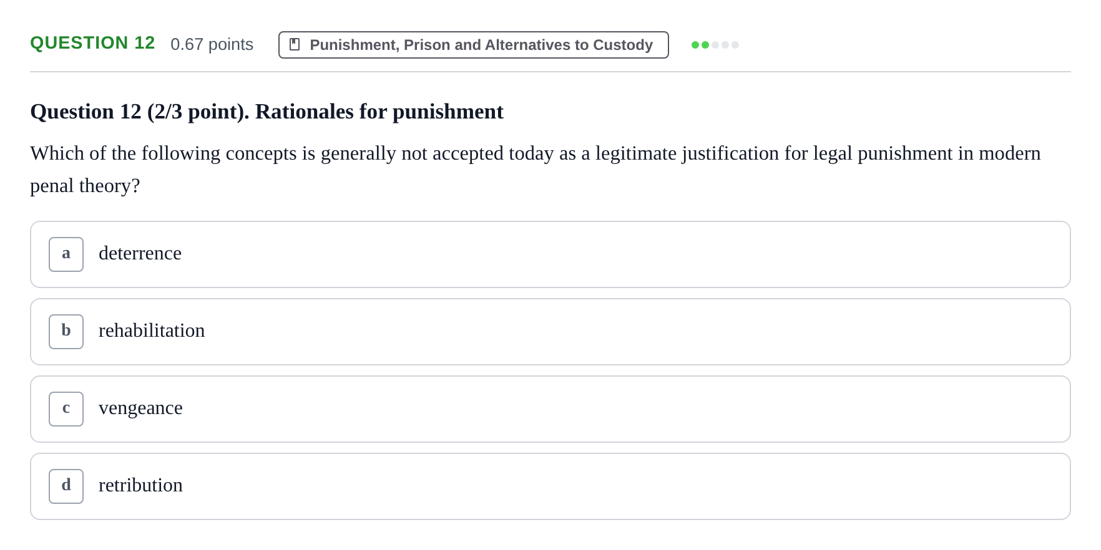Open the Punishment, Prison and Alternatives tag
Viewport: 1101px width, 550px height.
tap(474, 45)
